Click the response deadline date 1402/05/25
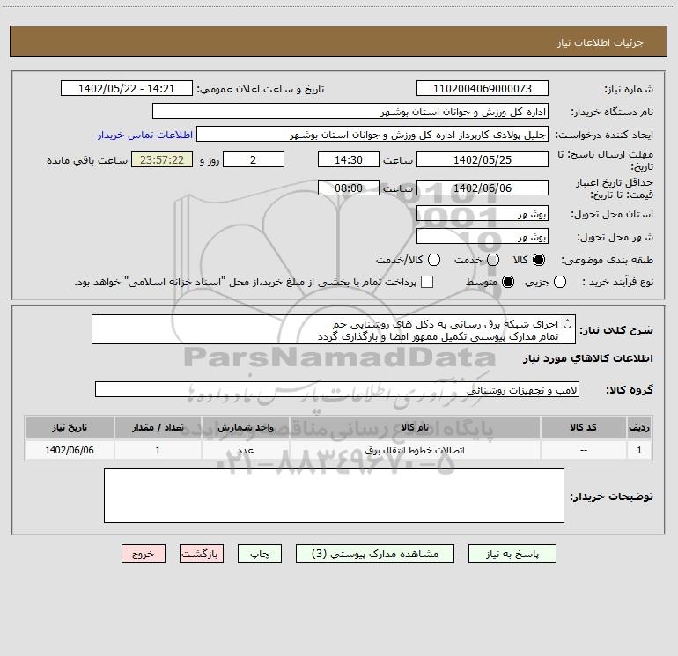 [x=483, y=159]
